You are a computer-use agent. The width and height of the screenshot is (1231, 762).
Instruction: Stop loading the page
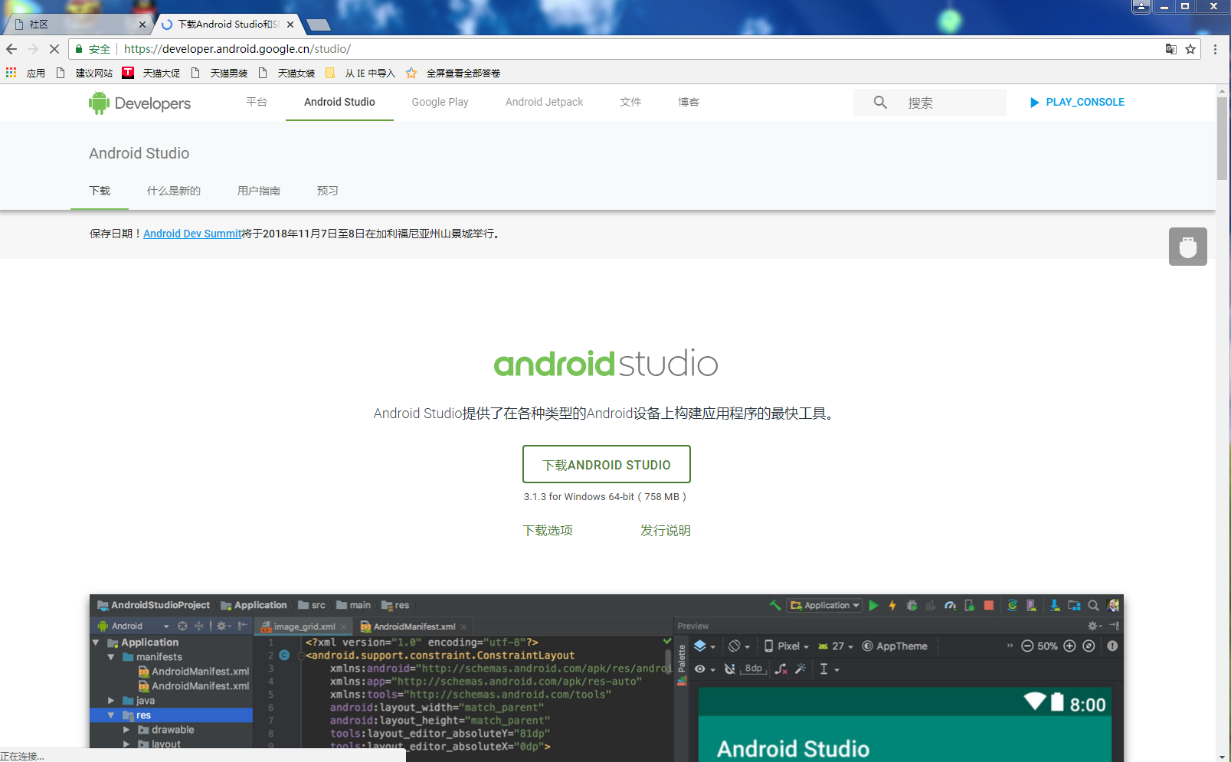coord(54,49)
